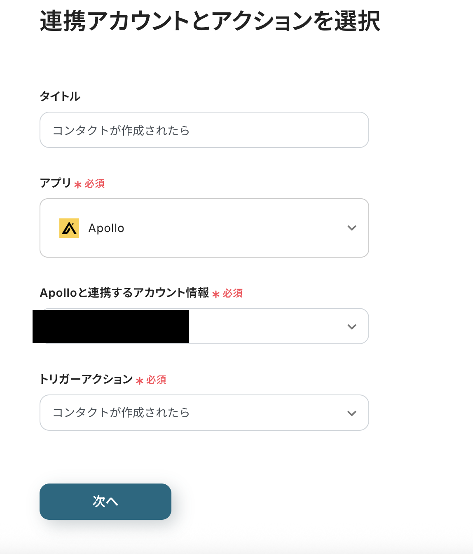Click the yellow Apollo logo icon

pos(69,228)
